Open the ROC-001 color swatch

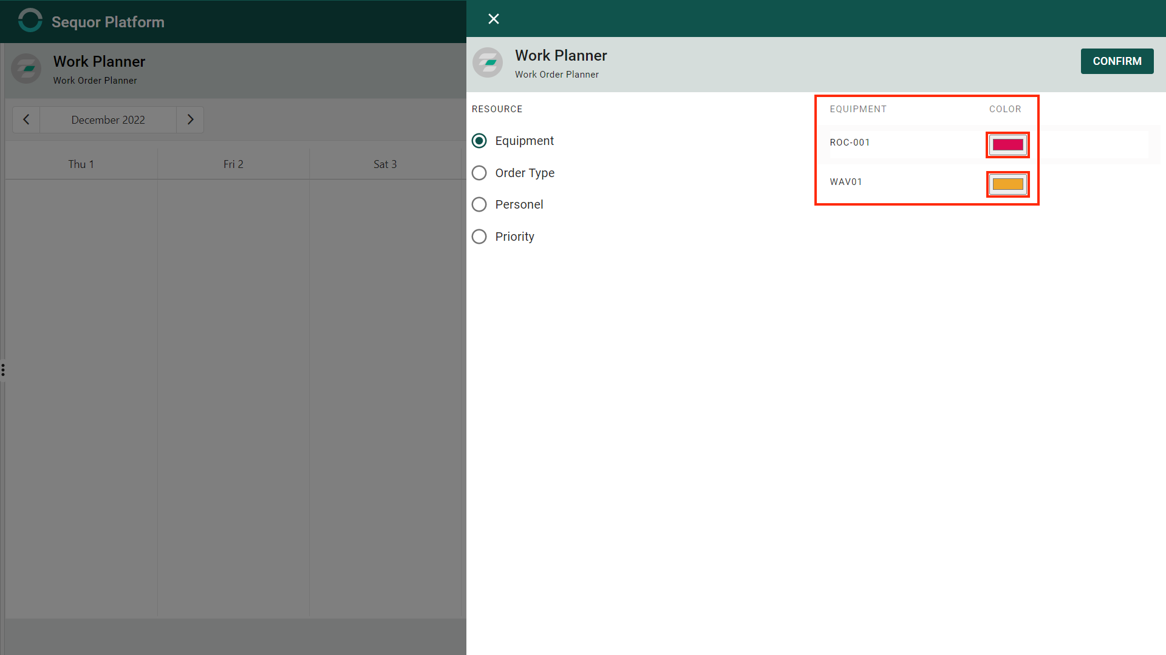click(1007, 145)
